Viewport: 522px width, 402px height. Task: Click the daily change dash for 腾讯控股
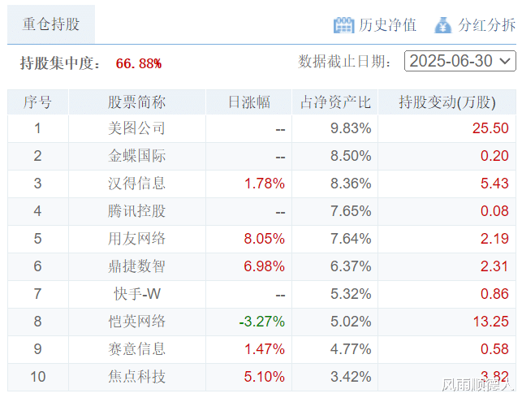pyautogui.click(x=280, y=213)
